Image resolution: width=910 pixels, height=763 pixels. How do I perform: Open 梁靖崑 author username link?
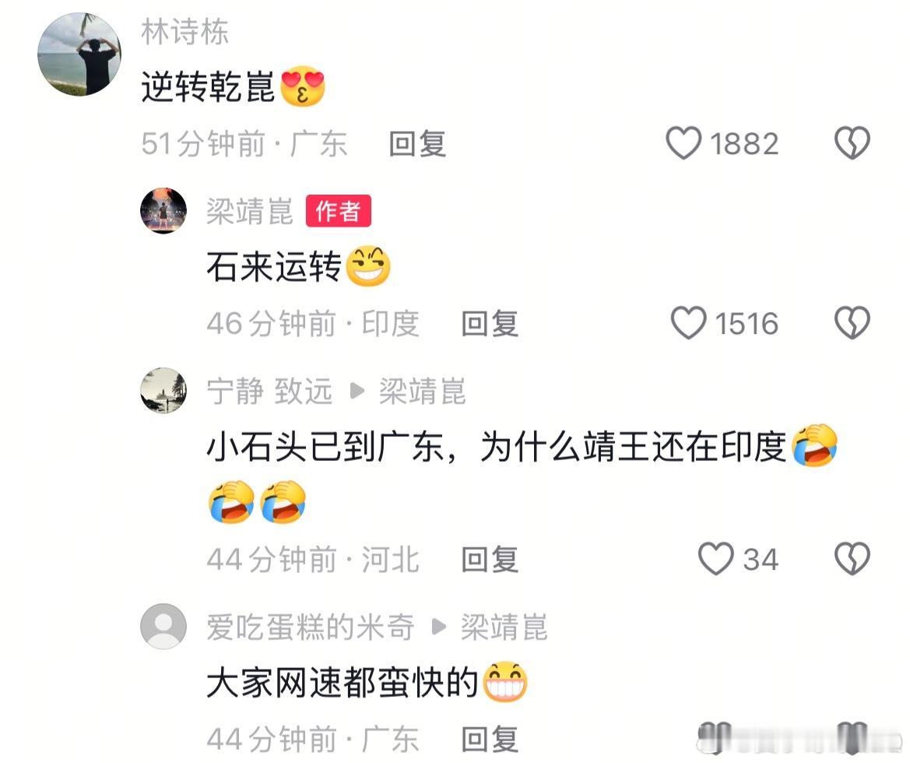pos(250,211)
